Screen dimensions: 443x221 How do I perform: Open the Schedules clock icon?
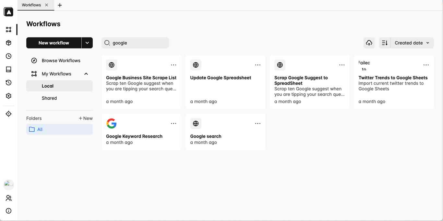click(x=8, y=56)
